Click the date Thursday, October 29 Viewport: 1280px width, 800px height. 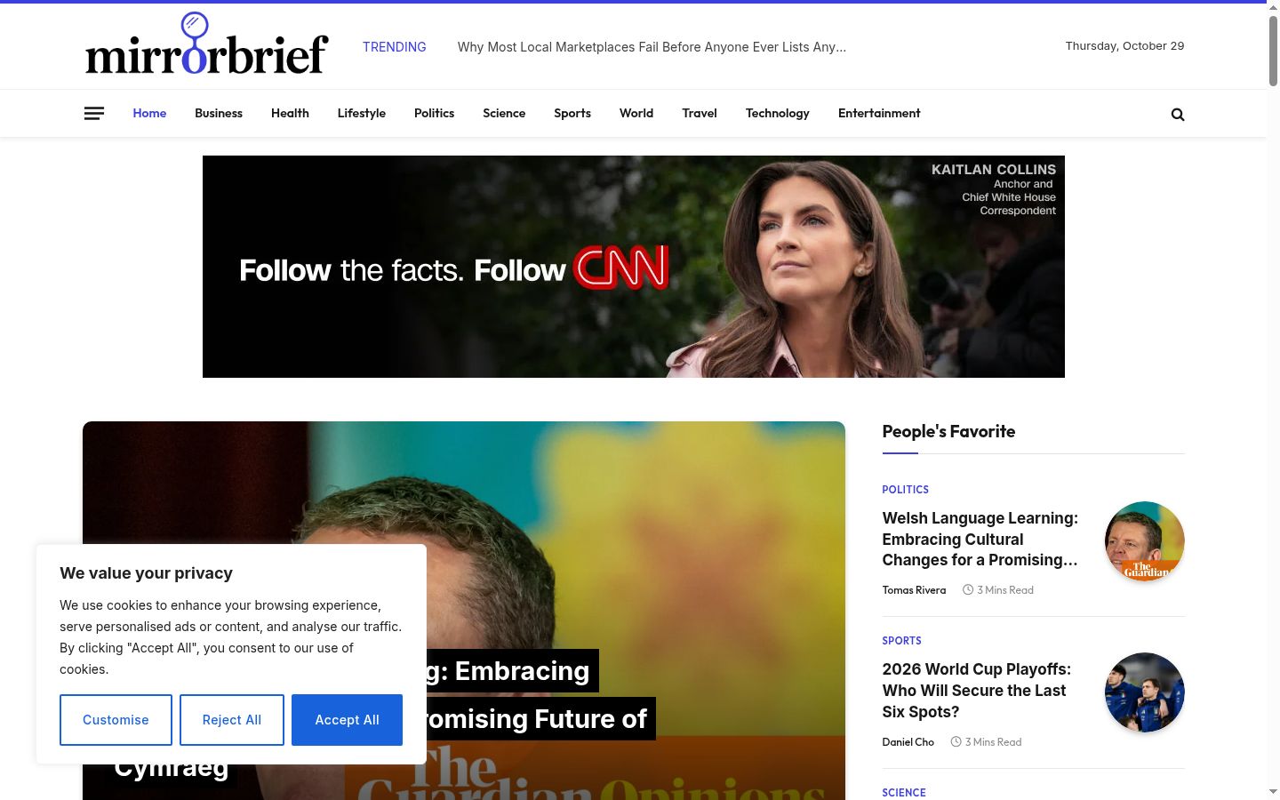tap(1124, 46)
